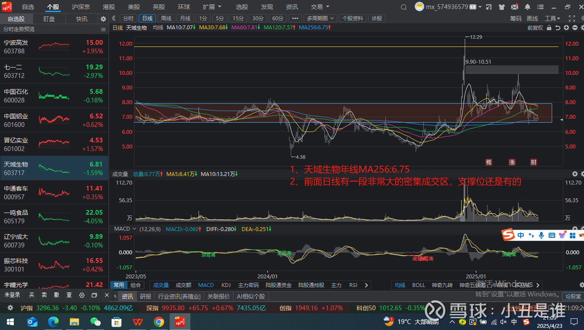This screenshot has height=330, width=584.
Task: Open the 选股 menu
Action: pyautogui.click(x=242, y=7)
